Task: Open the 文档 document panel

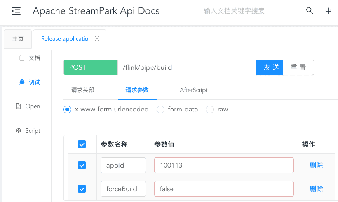Action: 30,58
